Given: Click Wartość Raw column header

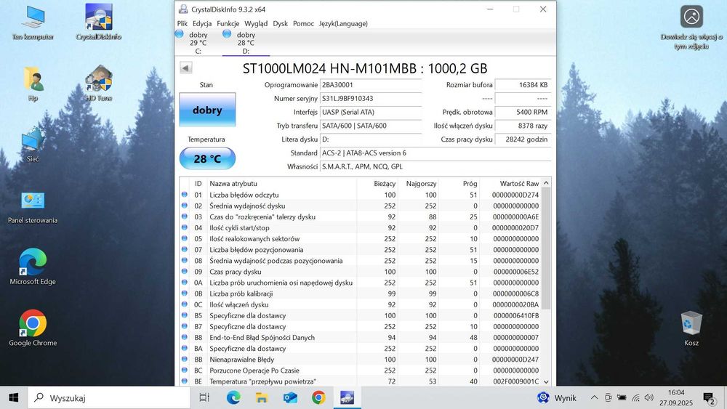Looking at the screenshot, I should pos(510,183).
